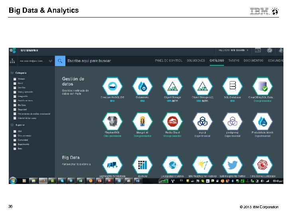
Task: Check the Experimental support filter
Action: point(15,145)
